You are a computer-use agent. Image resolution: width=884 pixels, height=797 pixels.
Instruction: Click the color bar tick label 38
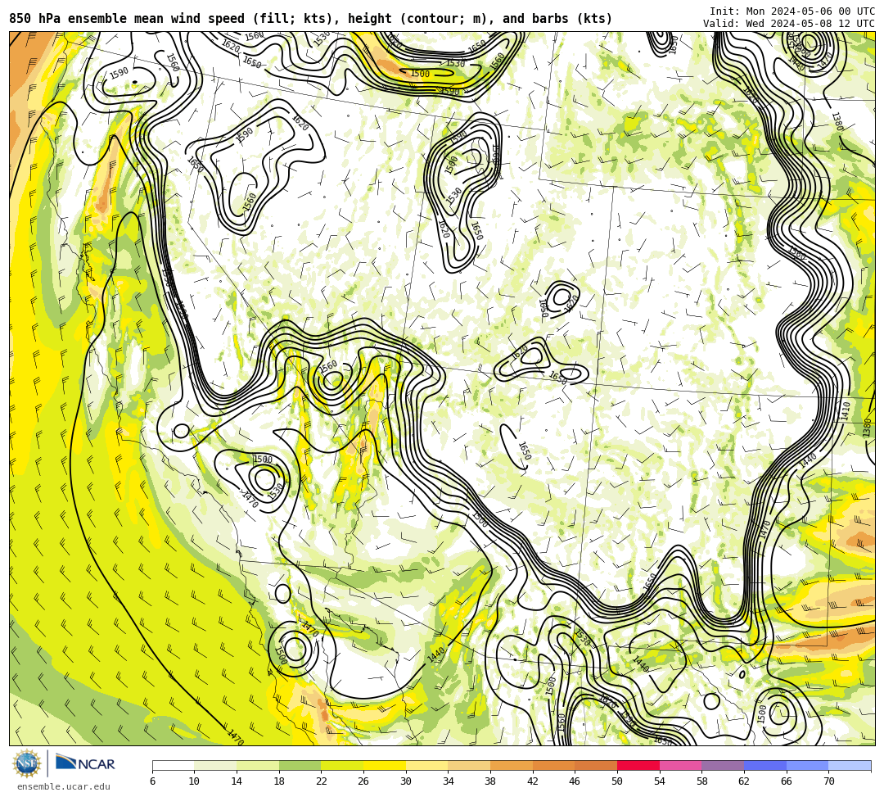coord(490,781)
